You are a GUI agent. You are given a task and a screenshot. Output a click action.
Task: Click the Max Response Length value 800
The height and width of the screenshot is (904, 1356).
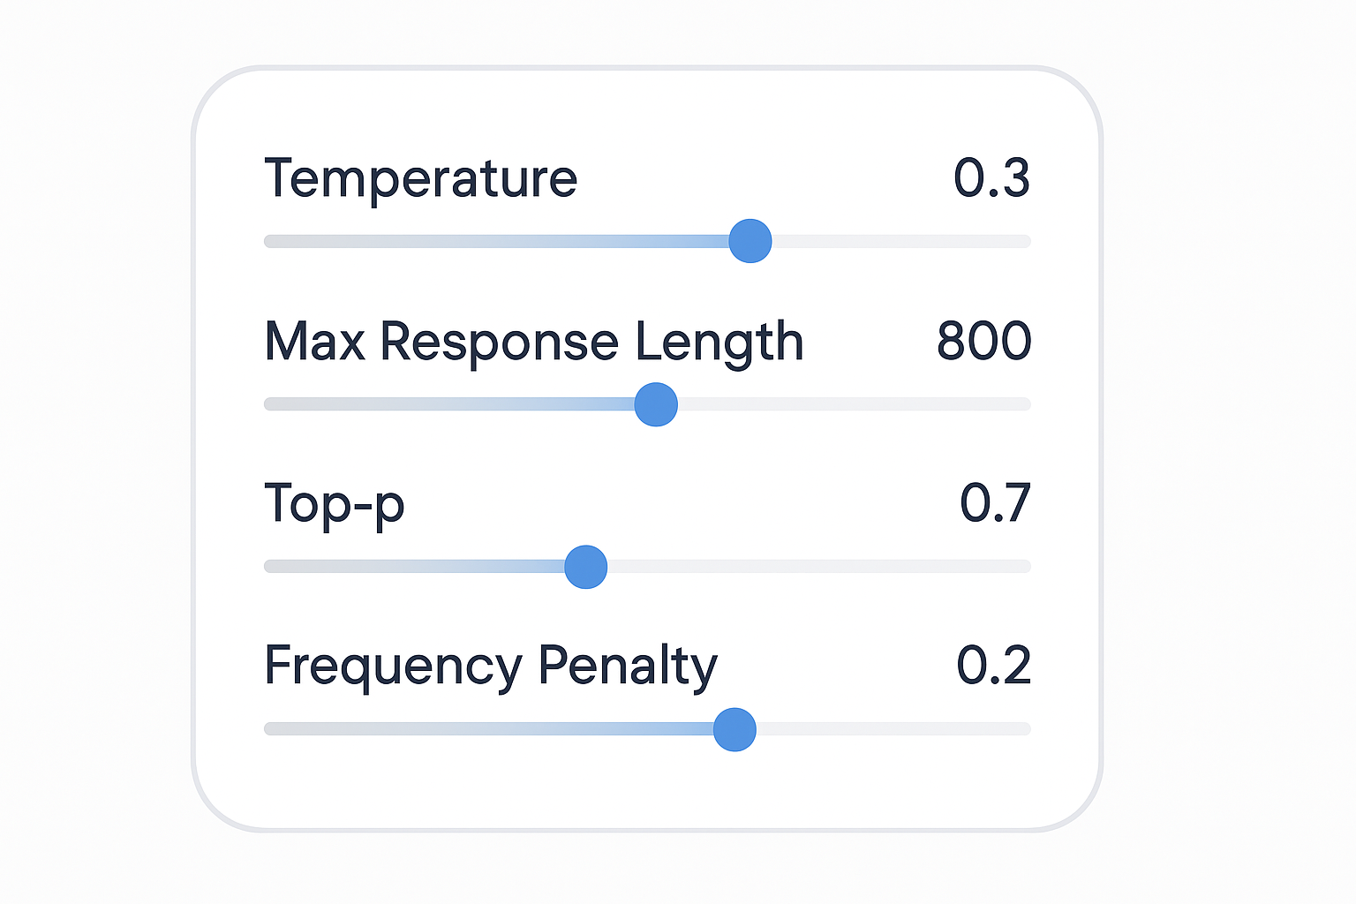tap(983, 342)
